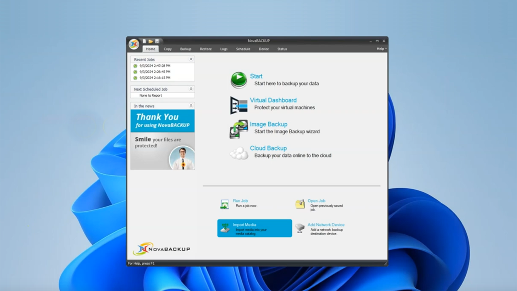Open the Restore tab
The width and height of the screenshot is (517, 291).
(x=206, y=49)
